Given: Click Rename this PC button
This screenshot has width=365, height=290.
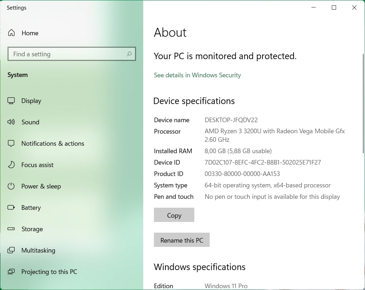Looking at the screenshot, I should 181,240.
